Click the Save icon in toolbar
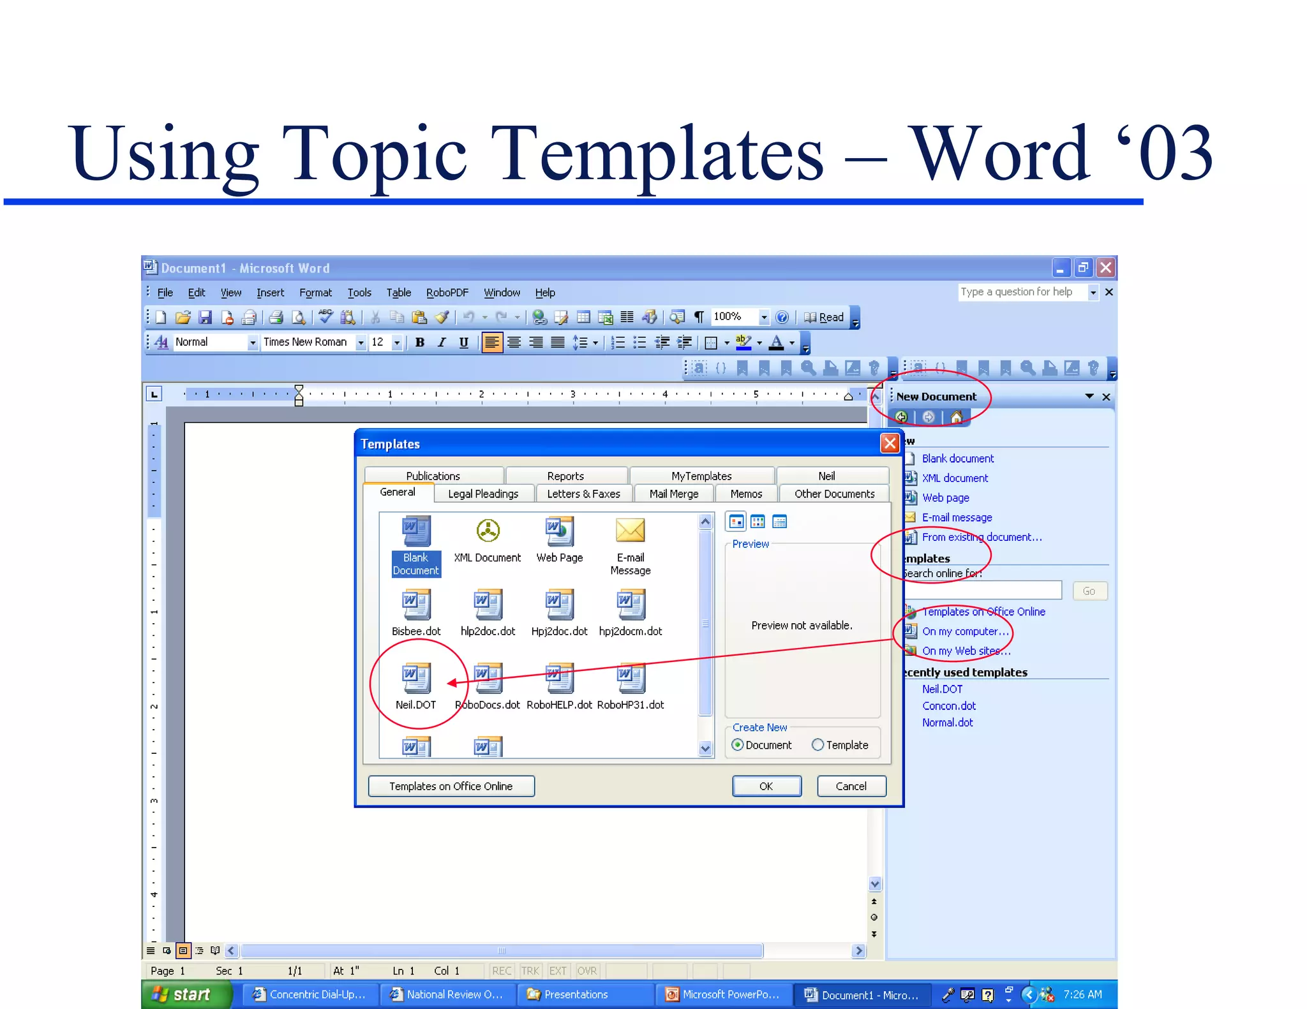The height and width of the screenshot is (1009, 1307). coord(205,317)
